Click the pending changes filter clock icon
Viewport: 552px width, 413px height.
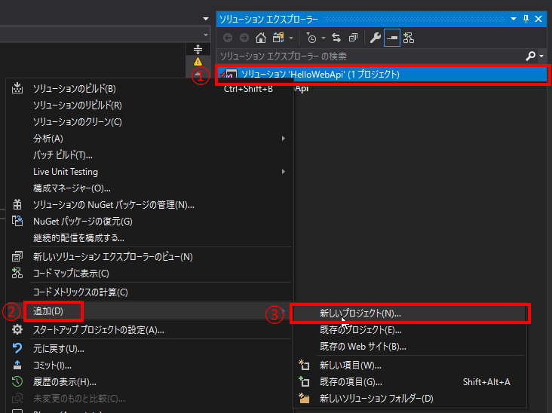pyautogui.click(x=311, y=38)
